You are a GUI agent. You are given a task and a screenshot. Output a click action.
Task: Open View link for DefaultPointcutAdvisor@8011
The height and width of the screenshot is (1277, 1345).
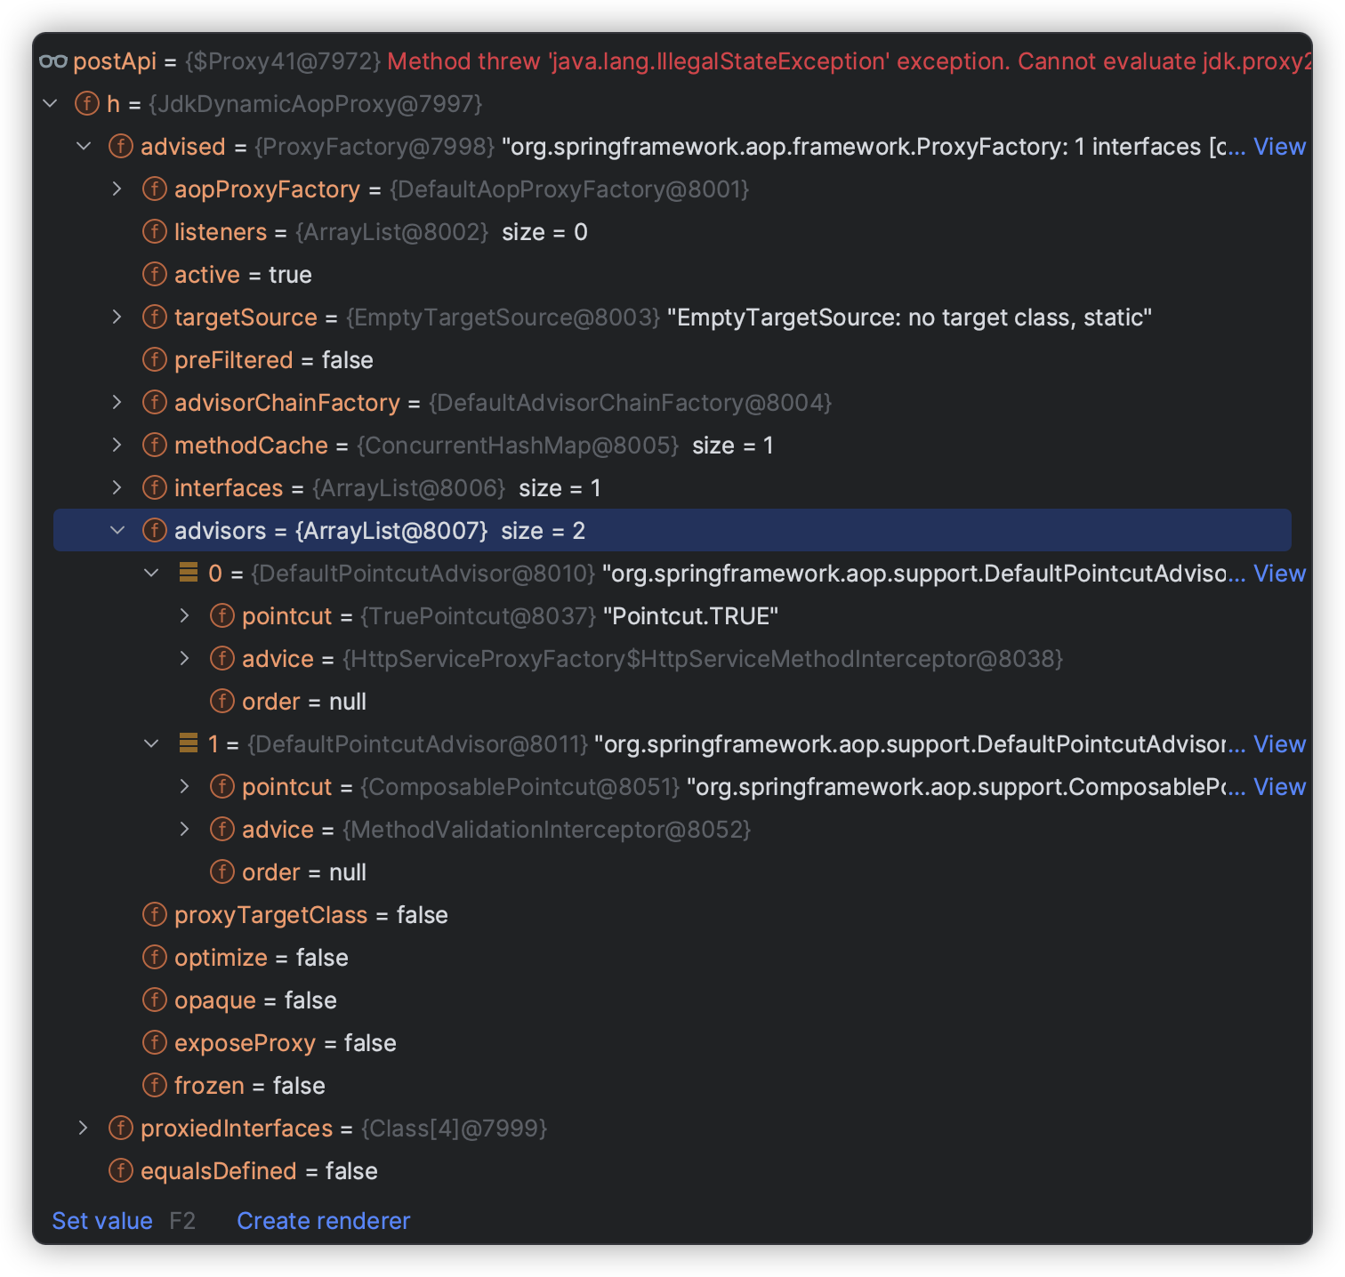[x=1279, y=744]
